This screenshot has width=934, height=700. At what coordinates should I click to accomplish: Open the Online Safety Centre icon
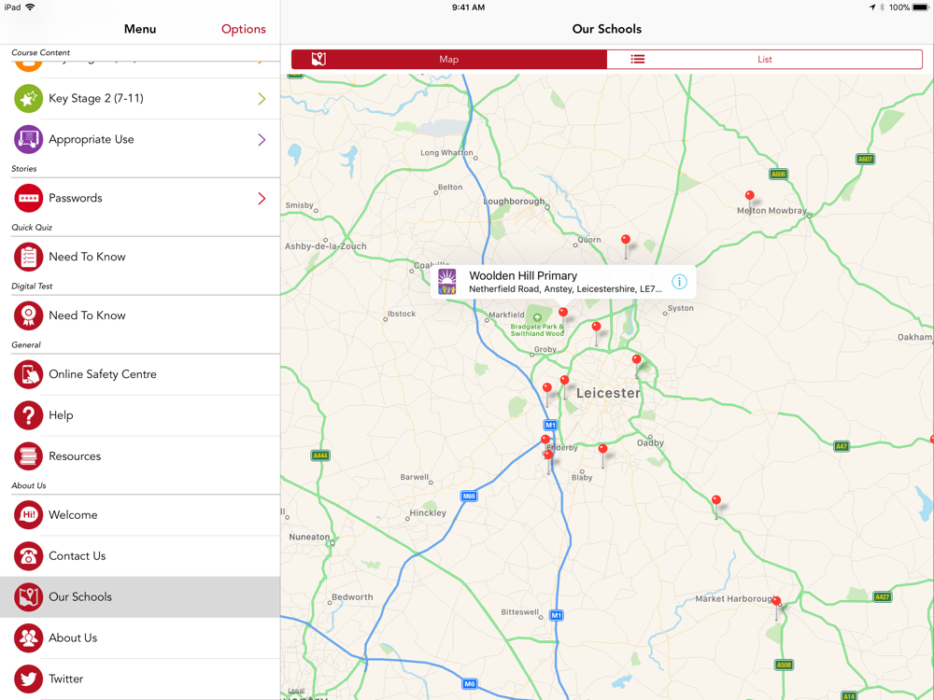(x=28, y=374)
